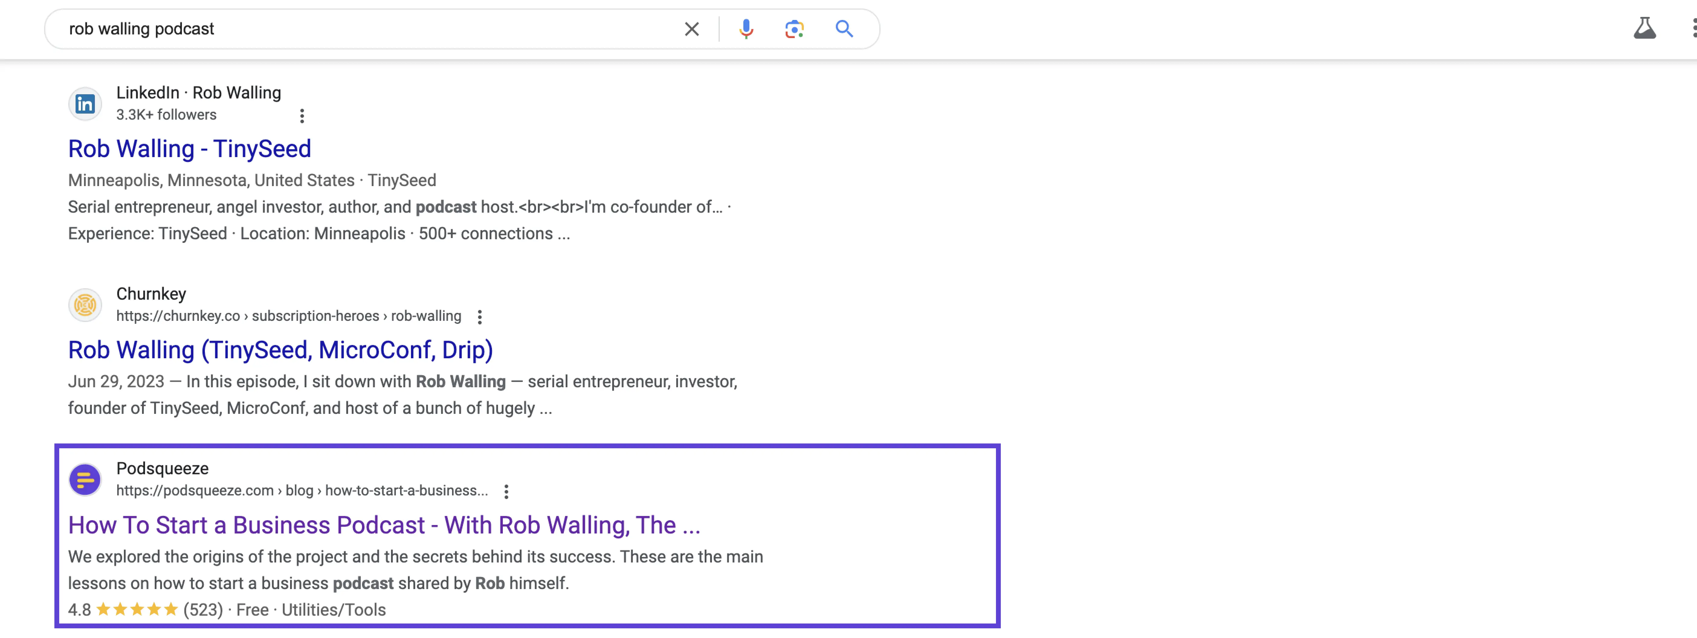The image size is (1697, 638).
Task: Click the Churnkey site favicon
Action: pyautogui.click(x=85, y=305)
